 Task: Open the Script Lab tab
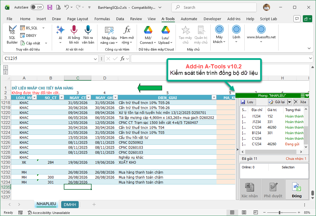(x=268, y=19)
